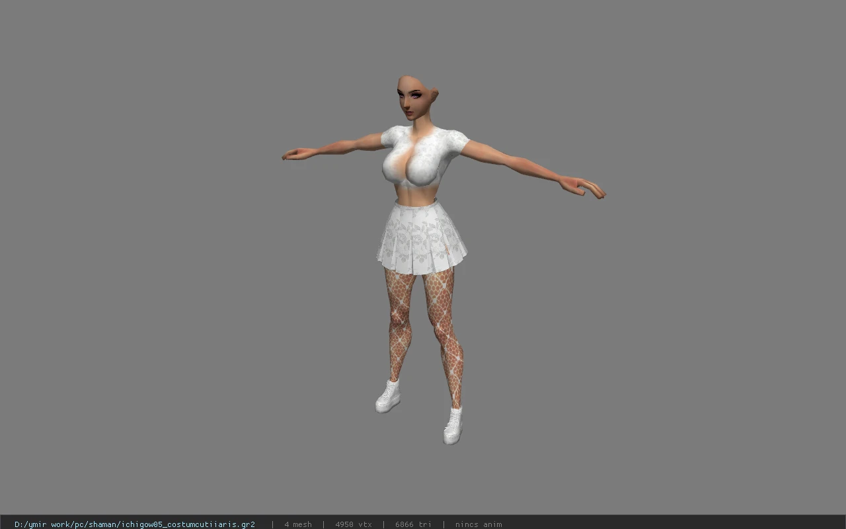Click the '4950 vtx' status entry
This screenshot has width=846, height=529.
pos(354,524)
